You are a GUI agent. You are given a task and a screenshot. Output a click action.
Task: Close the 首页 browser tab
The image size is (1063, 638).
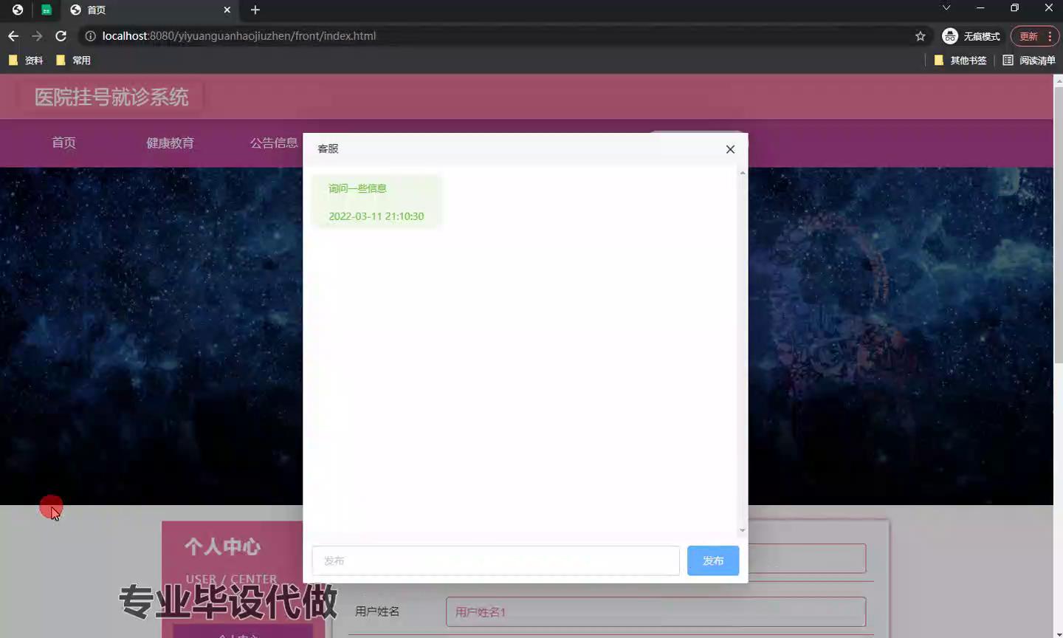(x=227, y=10)
